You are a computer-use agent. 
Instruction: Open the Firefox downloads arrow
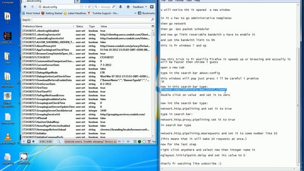coord(120,7)
